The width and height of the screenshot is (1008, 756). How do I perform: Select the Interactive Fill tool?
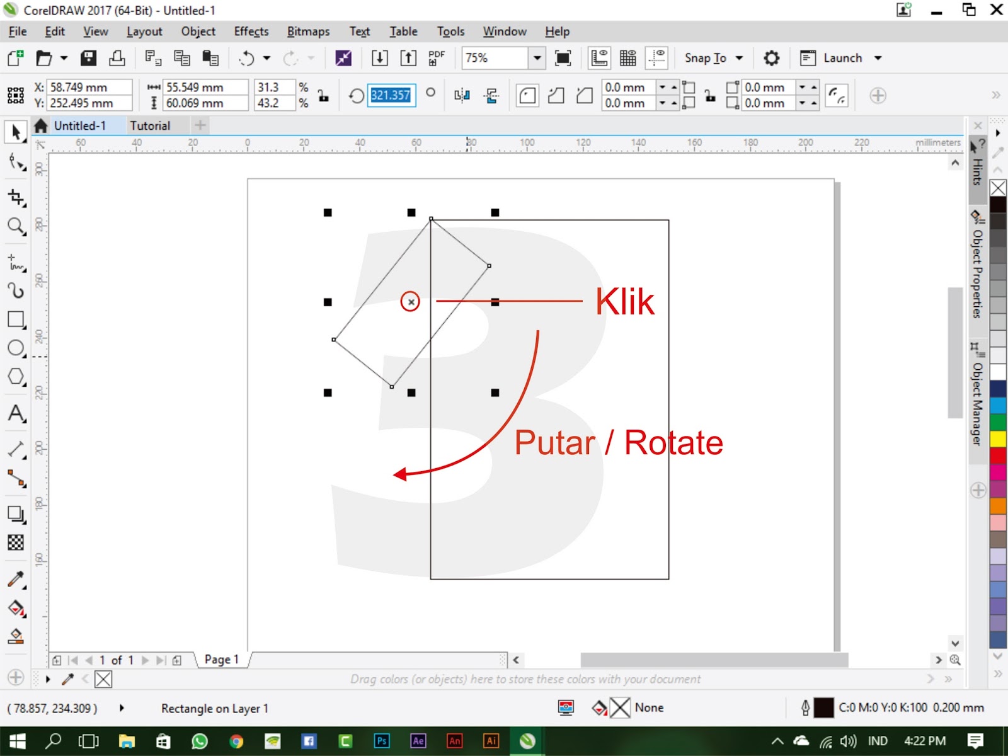click(16, 608)
